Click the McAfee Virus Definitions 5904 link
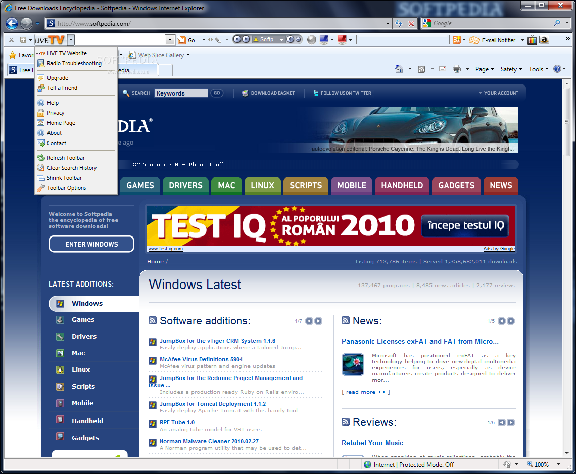 [x=201, y=359]
